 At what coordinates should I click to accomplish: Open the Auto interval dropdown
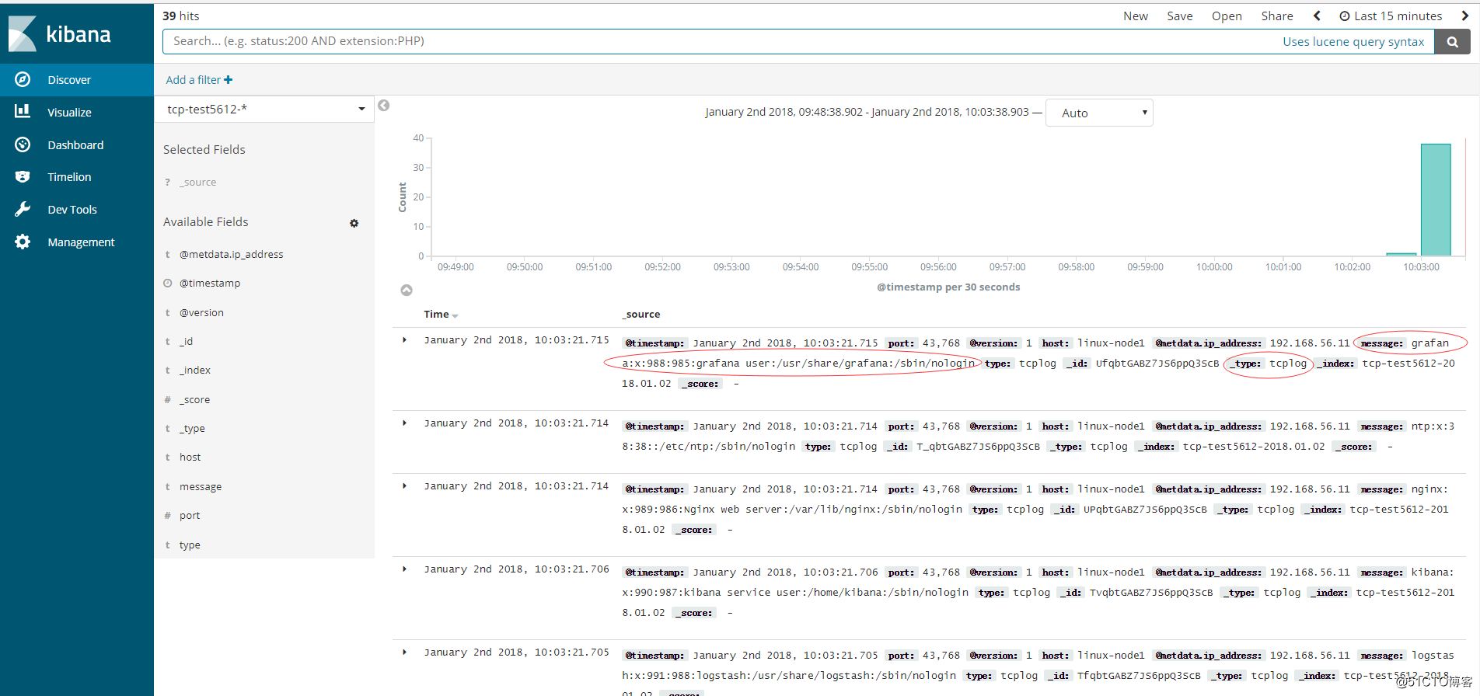click(1099, 113)
